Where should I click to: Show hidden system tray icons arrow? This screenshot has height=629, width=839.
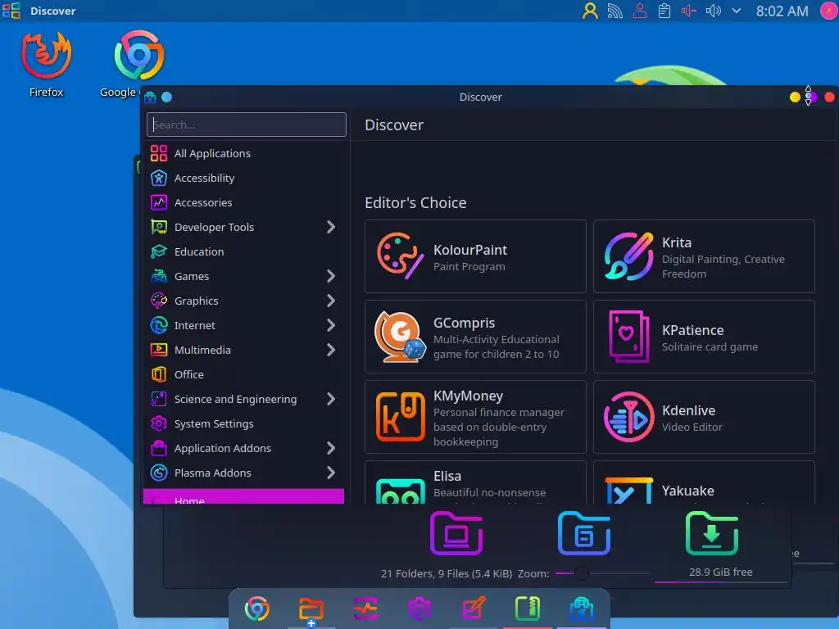coord(737,11)
